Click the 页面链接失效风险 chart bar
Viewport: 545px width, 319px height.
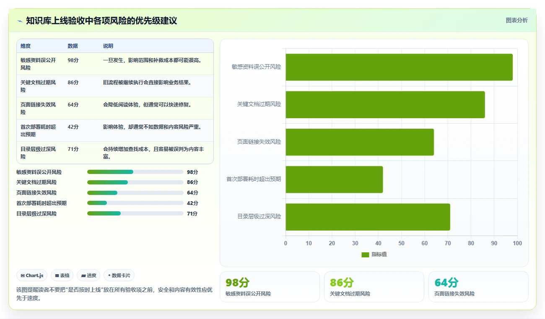pyautogui.click(x=360, y=142)
